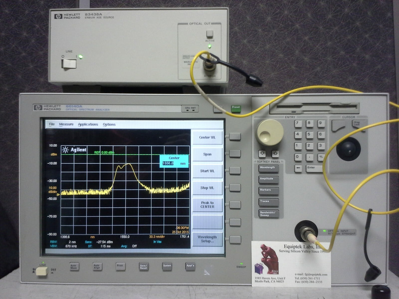Image resolution: width=399 pixels, height=299 pixels.
Task: Click the Sens -27.54 dBm readout
Action: 99,242
